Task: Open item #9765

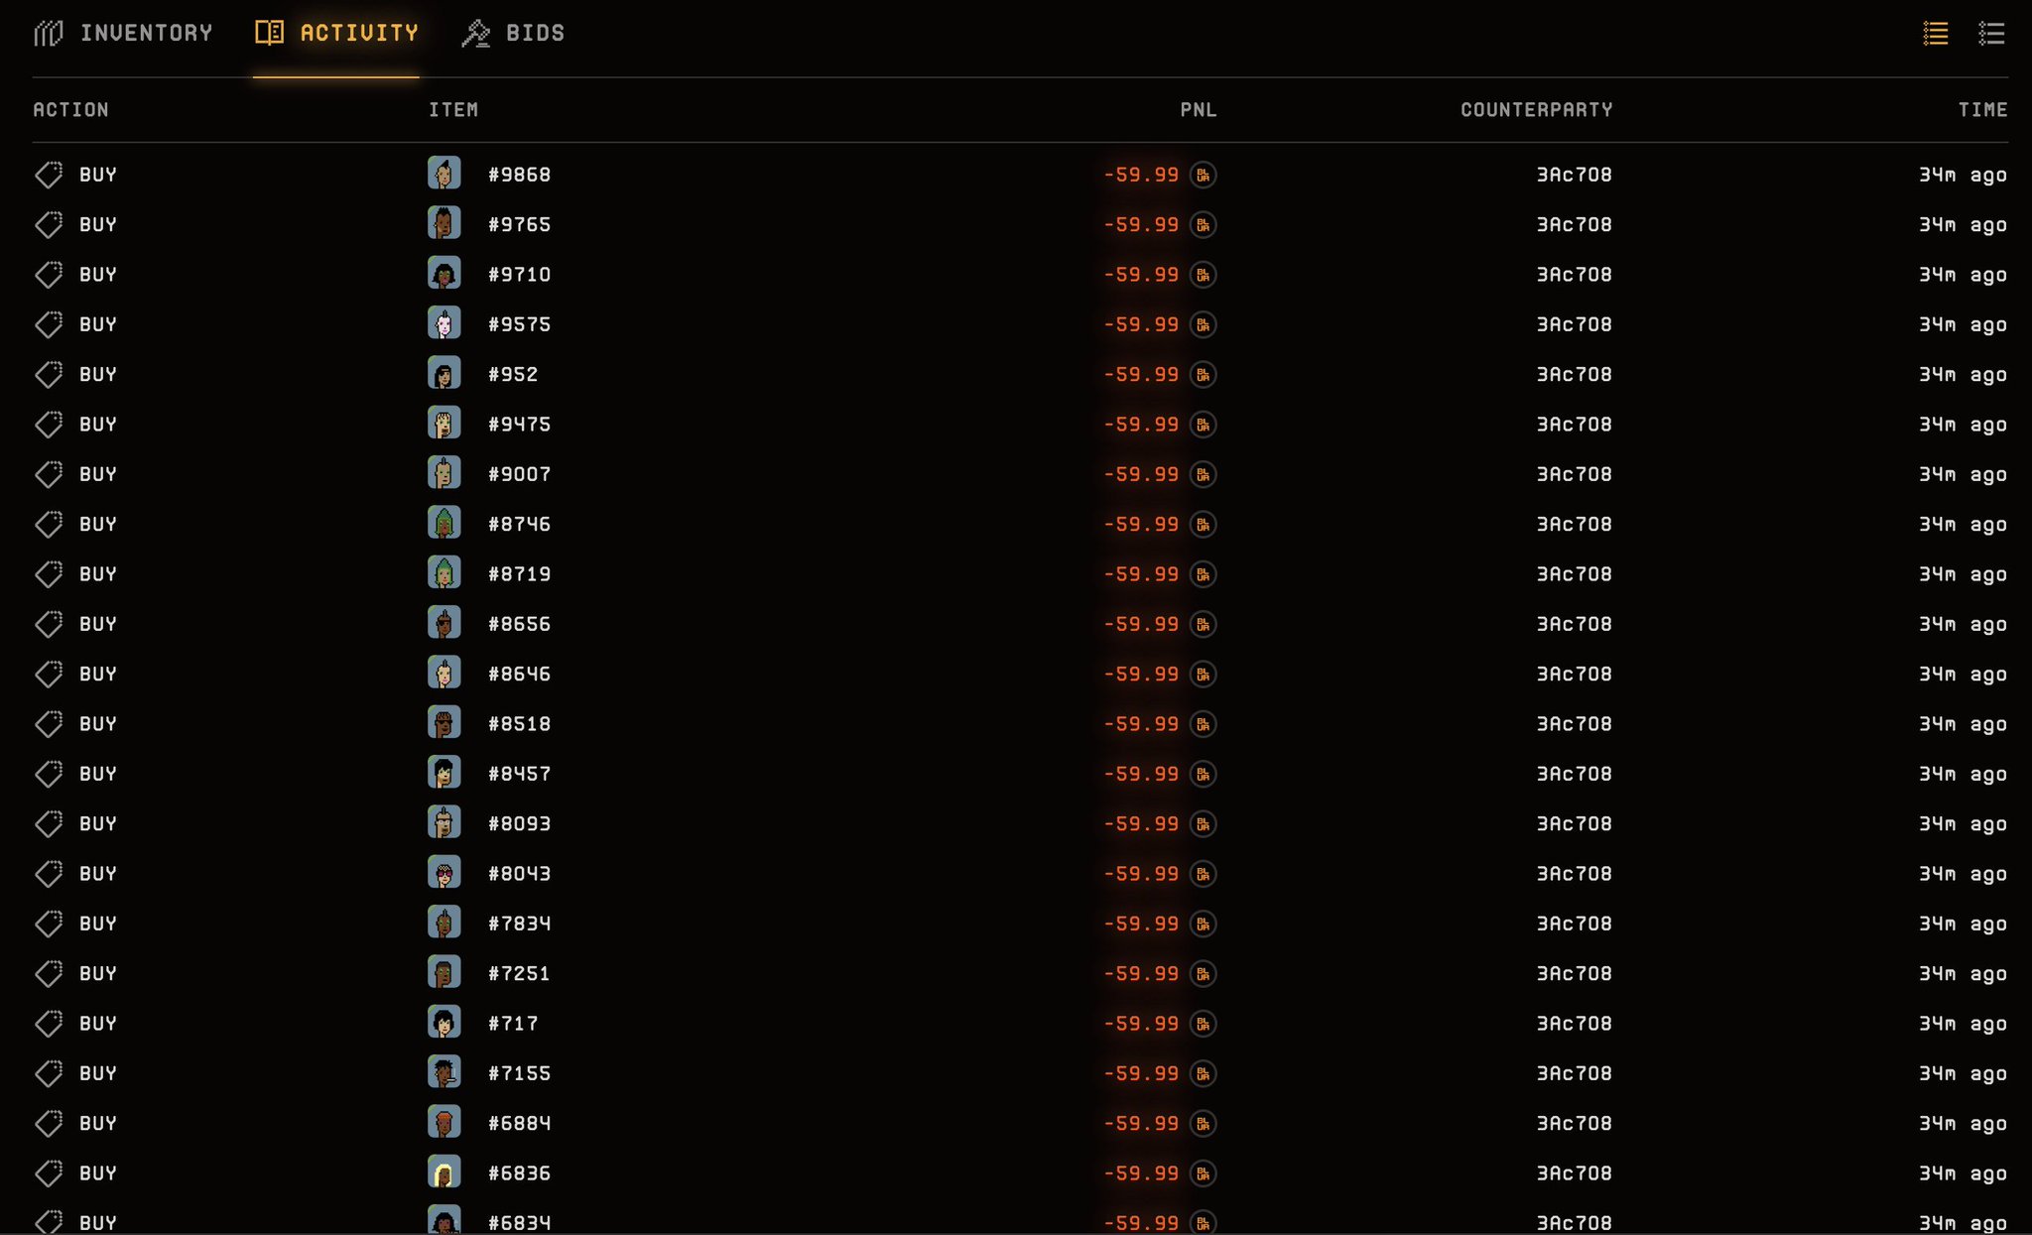Action: pos(519,224)
